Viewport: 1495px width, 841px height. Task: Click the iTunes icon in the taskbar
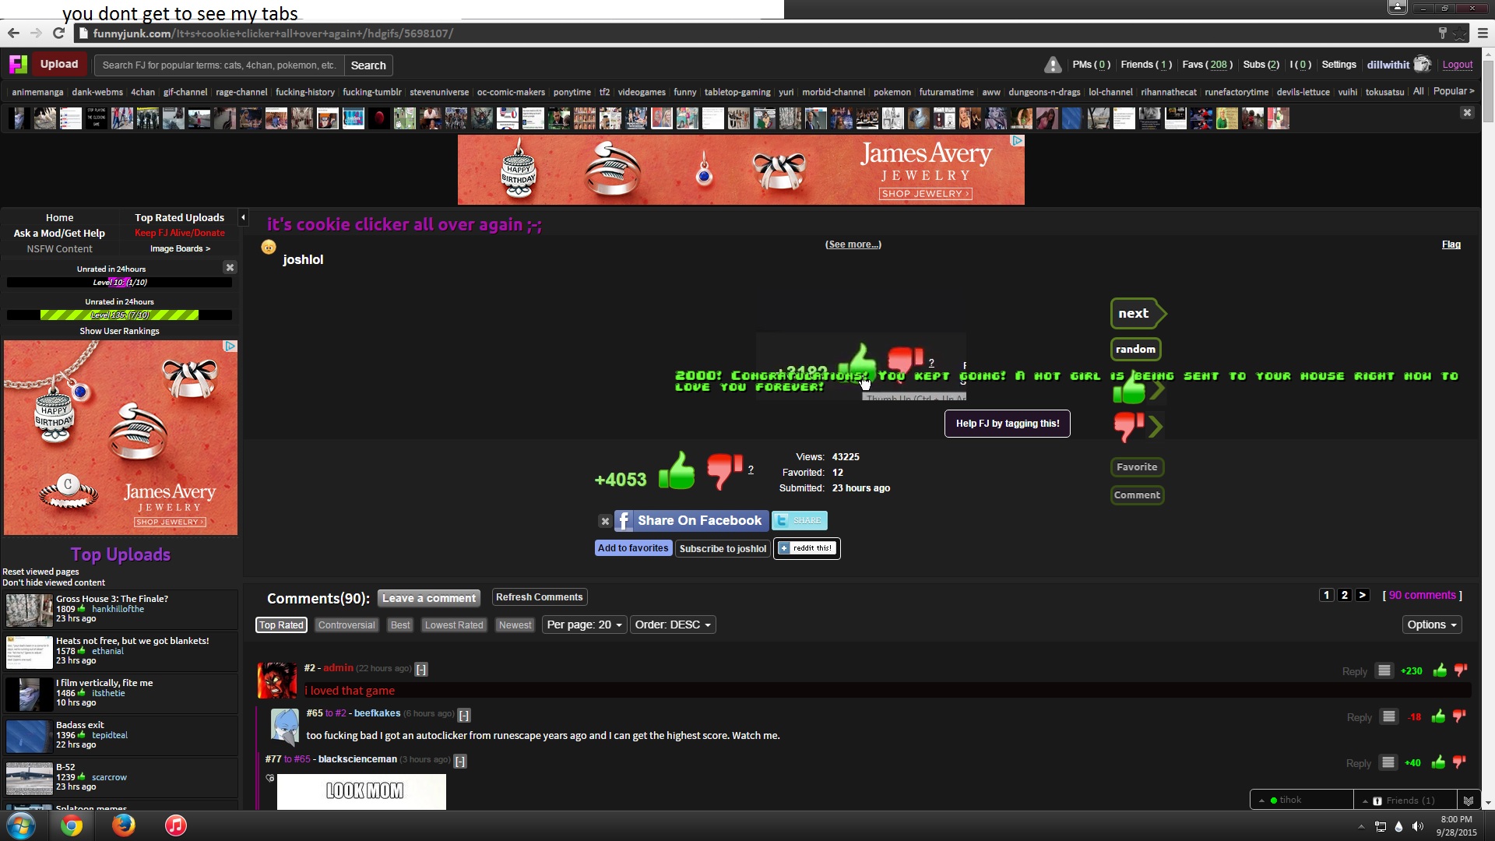[x=176, y=825]
